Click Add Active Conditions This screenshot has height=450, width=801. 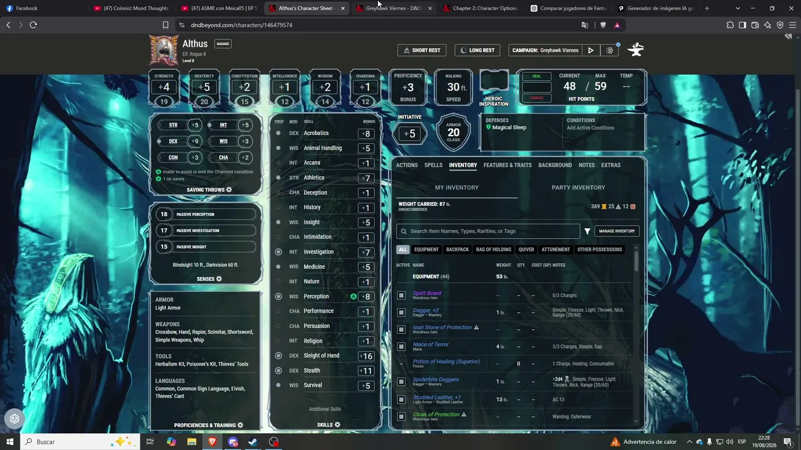pos(590,128)
